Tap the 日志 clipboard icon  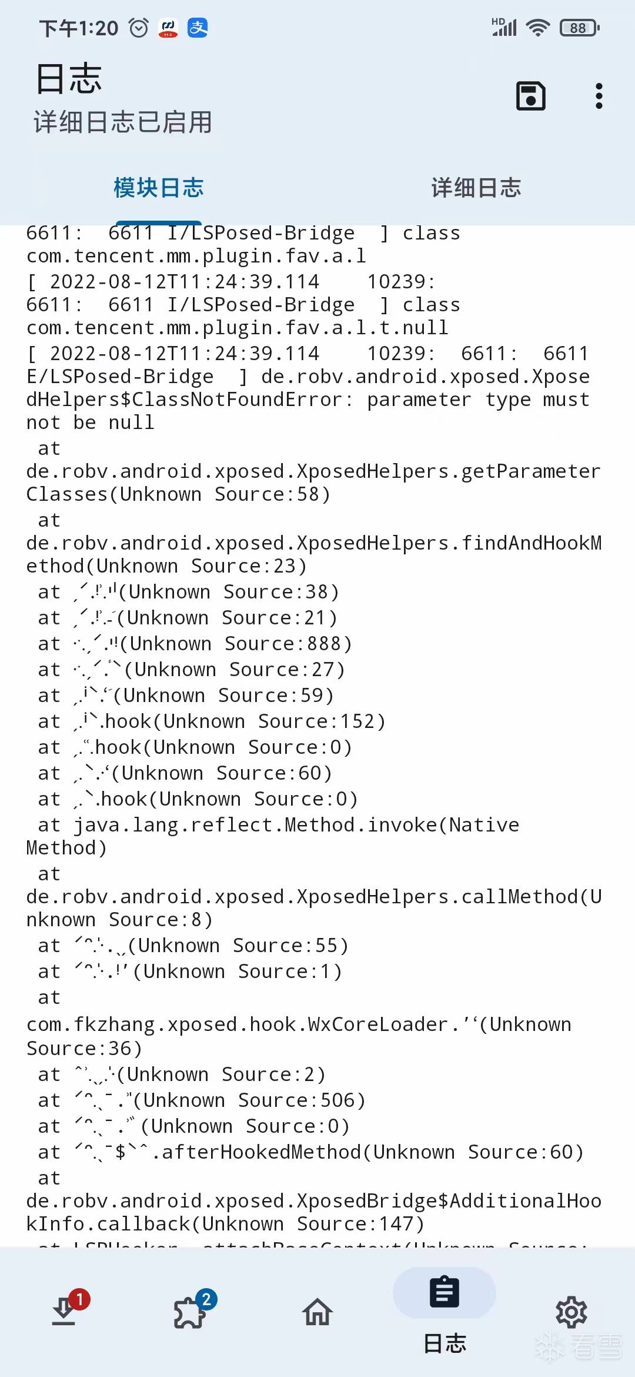[x=444, y=1292]
